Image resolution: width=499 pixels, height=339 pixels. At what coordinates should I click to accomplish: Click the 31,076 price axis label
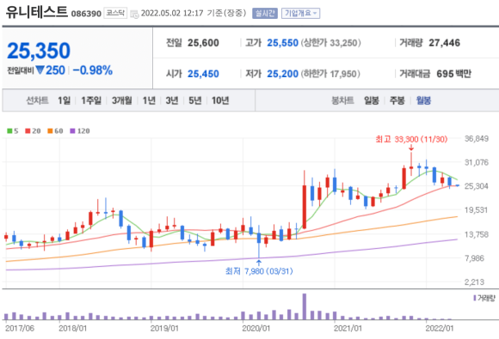(x=477, y=162)
